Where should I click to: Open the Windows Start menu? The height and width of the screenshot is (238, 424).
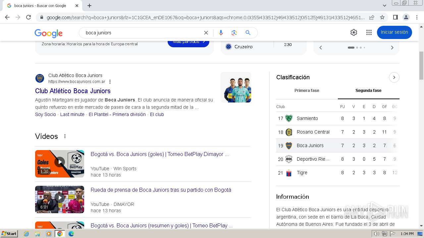[x=9, y=234]
